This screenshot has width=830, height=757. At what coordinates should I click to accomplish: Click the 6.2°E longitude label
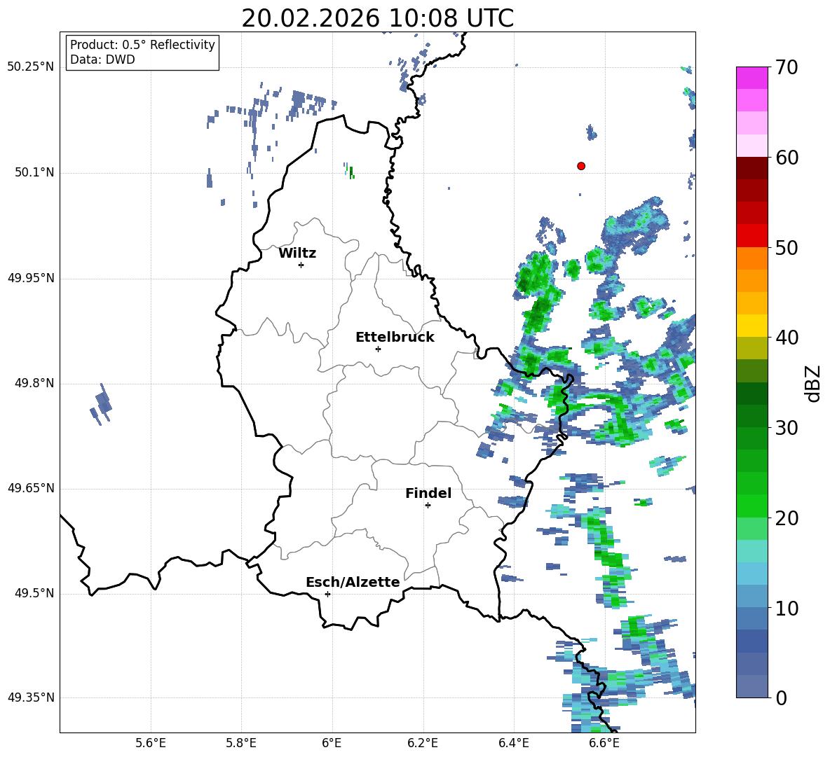pyautogui.click(x=423, y=743)
